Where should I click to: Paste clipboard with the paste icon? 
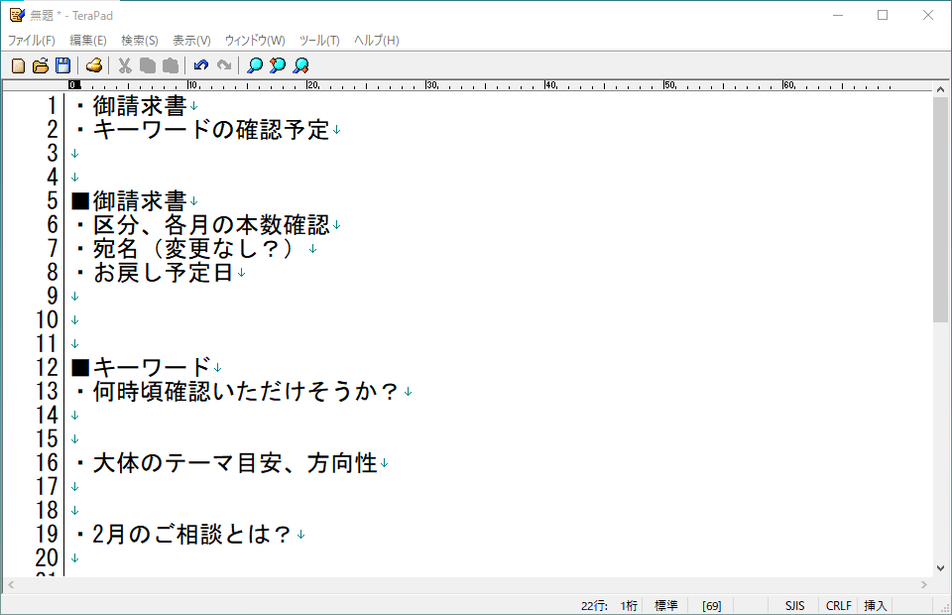[171, 65]
